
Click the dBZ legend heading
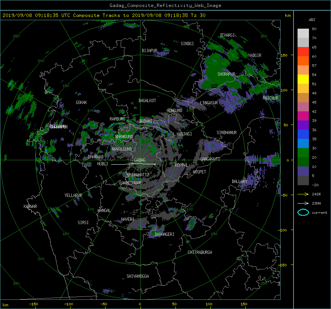tap(312, 20)
